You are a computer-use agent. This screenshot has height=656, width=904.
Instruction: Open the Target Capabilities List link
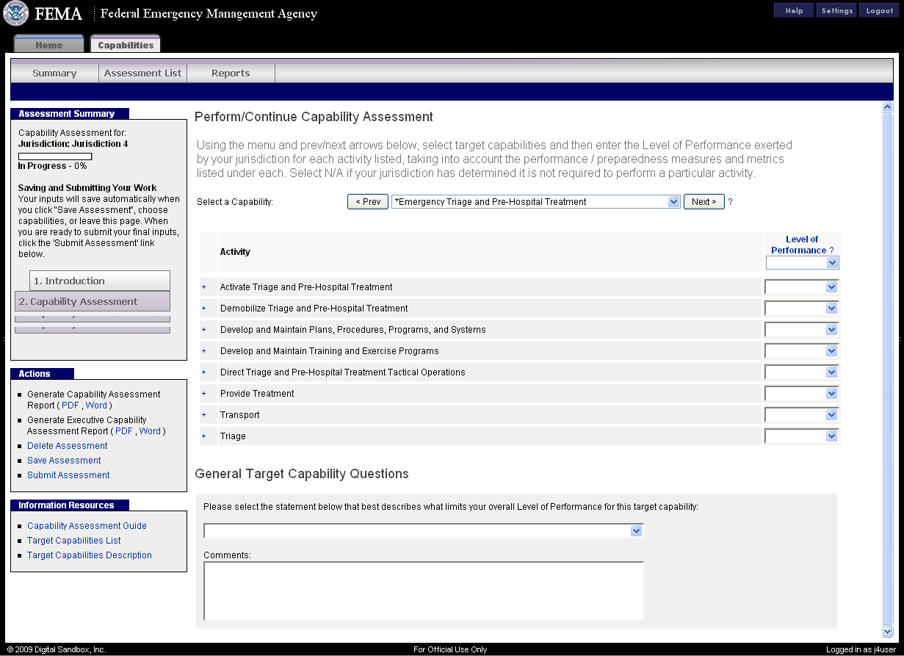(74, 541)
